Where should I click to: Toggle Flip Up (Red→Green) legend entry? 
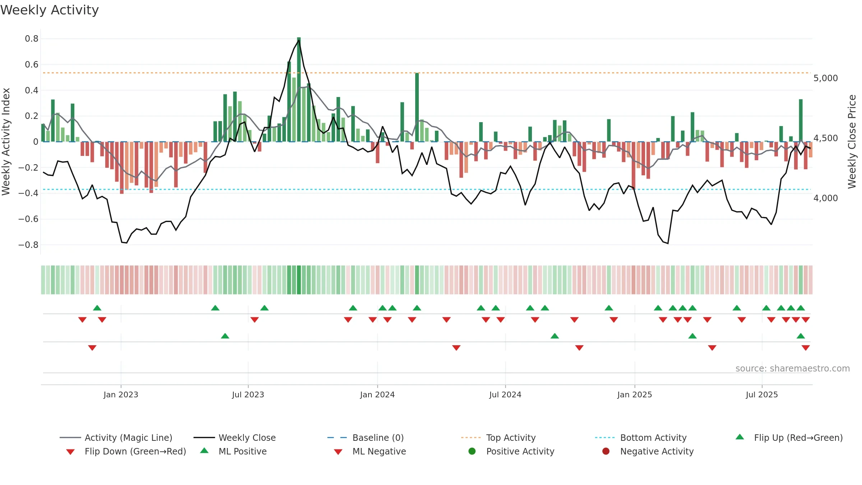(x=789, y=438)
